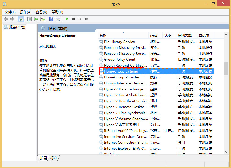Image resolution: width=231 pixels, height=168 pixels.
Task: Toggle the show/hide console tree button
Action: (x=21, y=19)
